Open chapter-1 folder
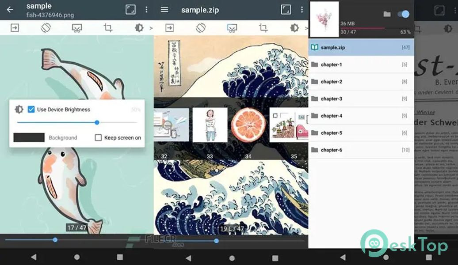This screenshot has width=458, height=265. [361, 64]
